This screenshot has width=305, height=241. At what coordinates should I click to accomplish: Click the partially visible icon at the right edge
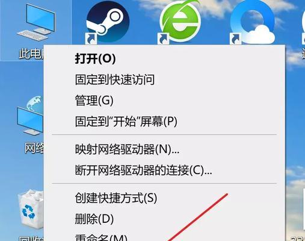303,30
